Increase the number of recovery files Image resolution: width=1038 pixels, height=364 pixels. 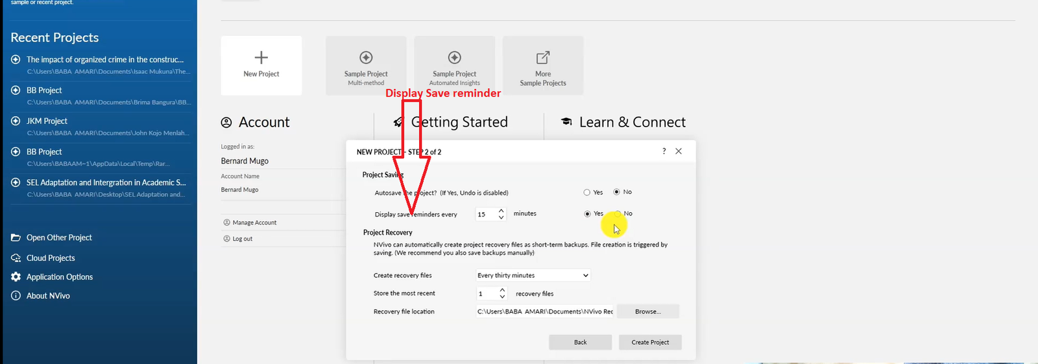coord(502,290)
